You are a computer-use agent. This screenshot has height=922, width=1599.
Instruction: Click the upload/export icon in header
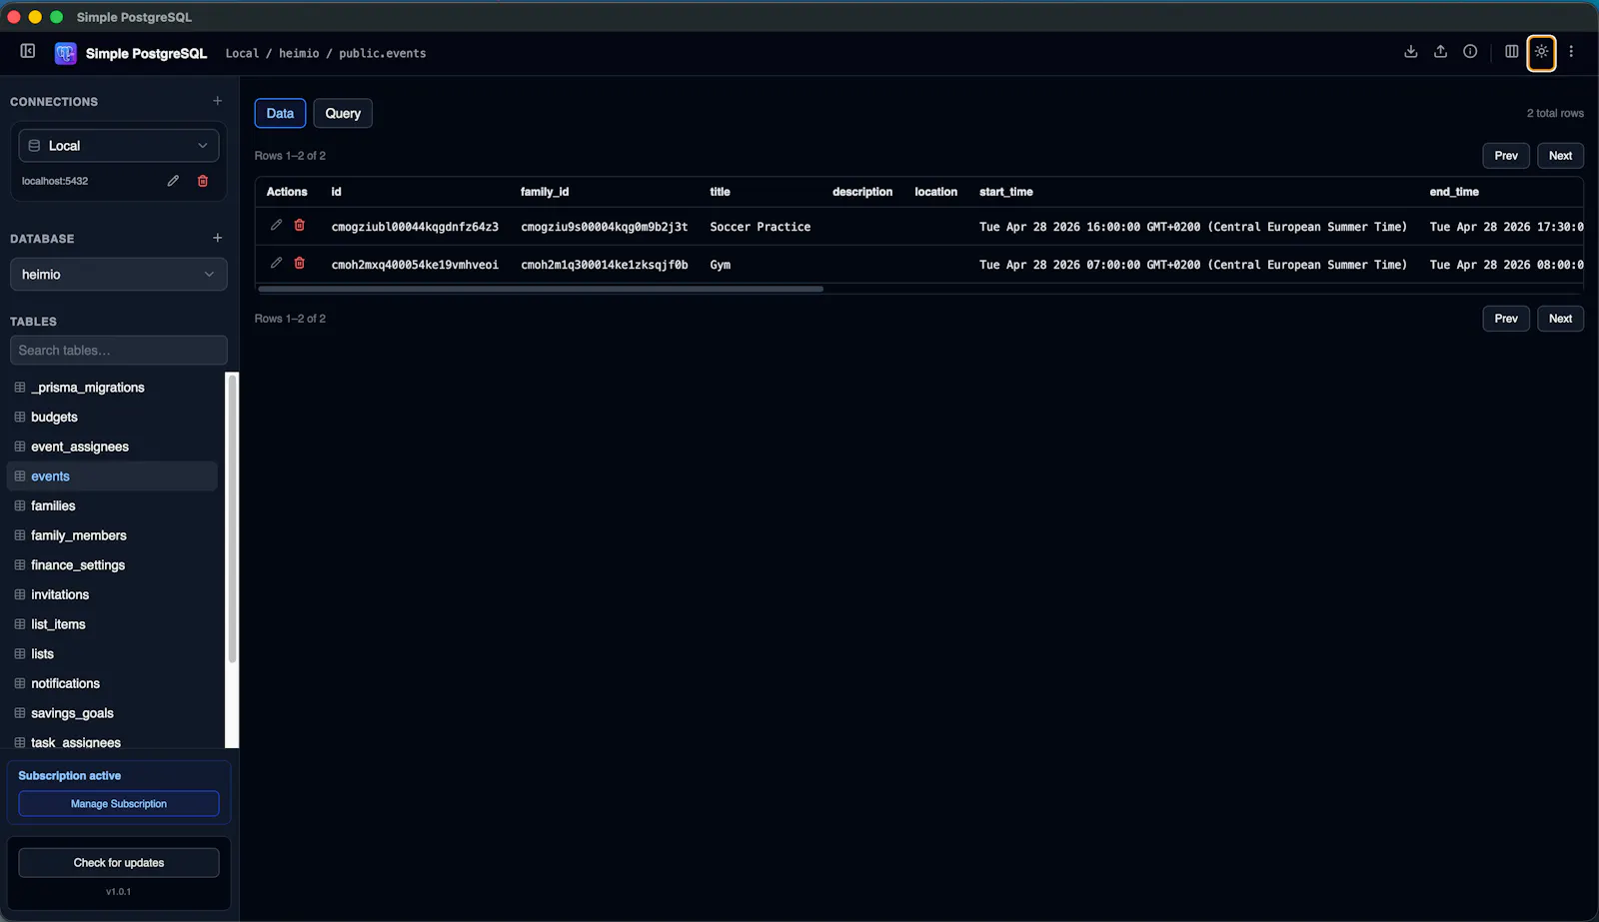(1441, 52)
